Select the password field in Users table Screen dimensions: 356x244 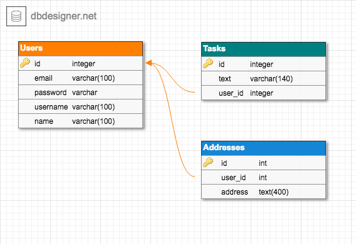coord(50,93)
